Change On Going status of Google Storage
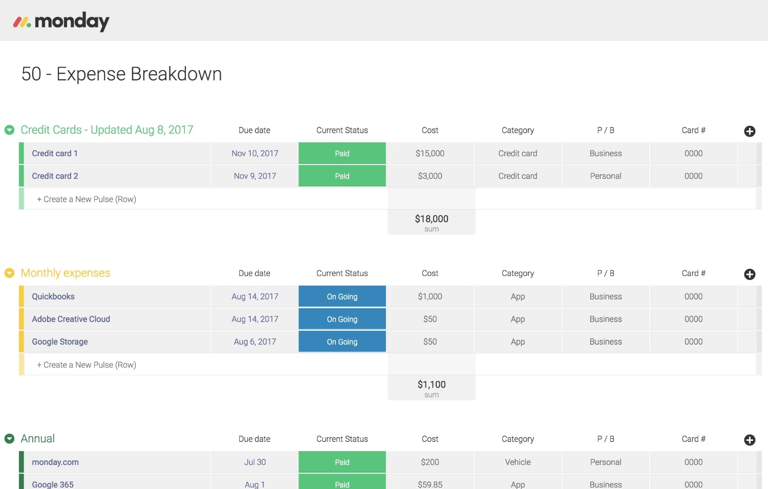The height and width of the screenshot is (489, 768). [342, 342]
